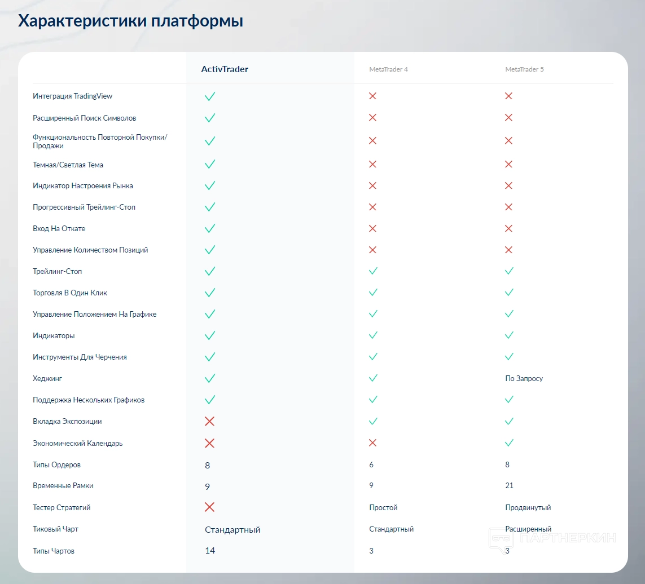The width and height of the screenshot is (645, 584).
Task: Click MetaTrader 4 Типы Ордеров value 6
Action: (x=371, y=465)
